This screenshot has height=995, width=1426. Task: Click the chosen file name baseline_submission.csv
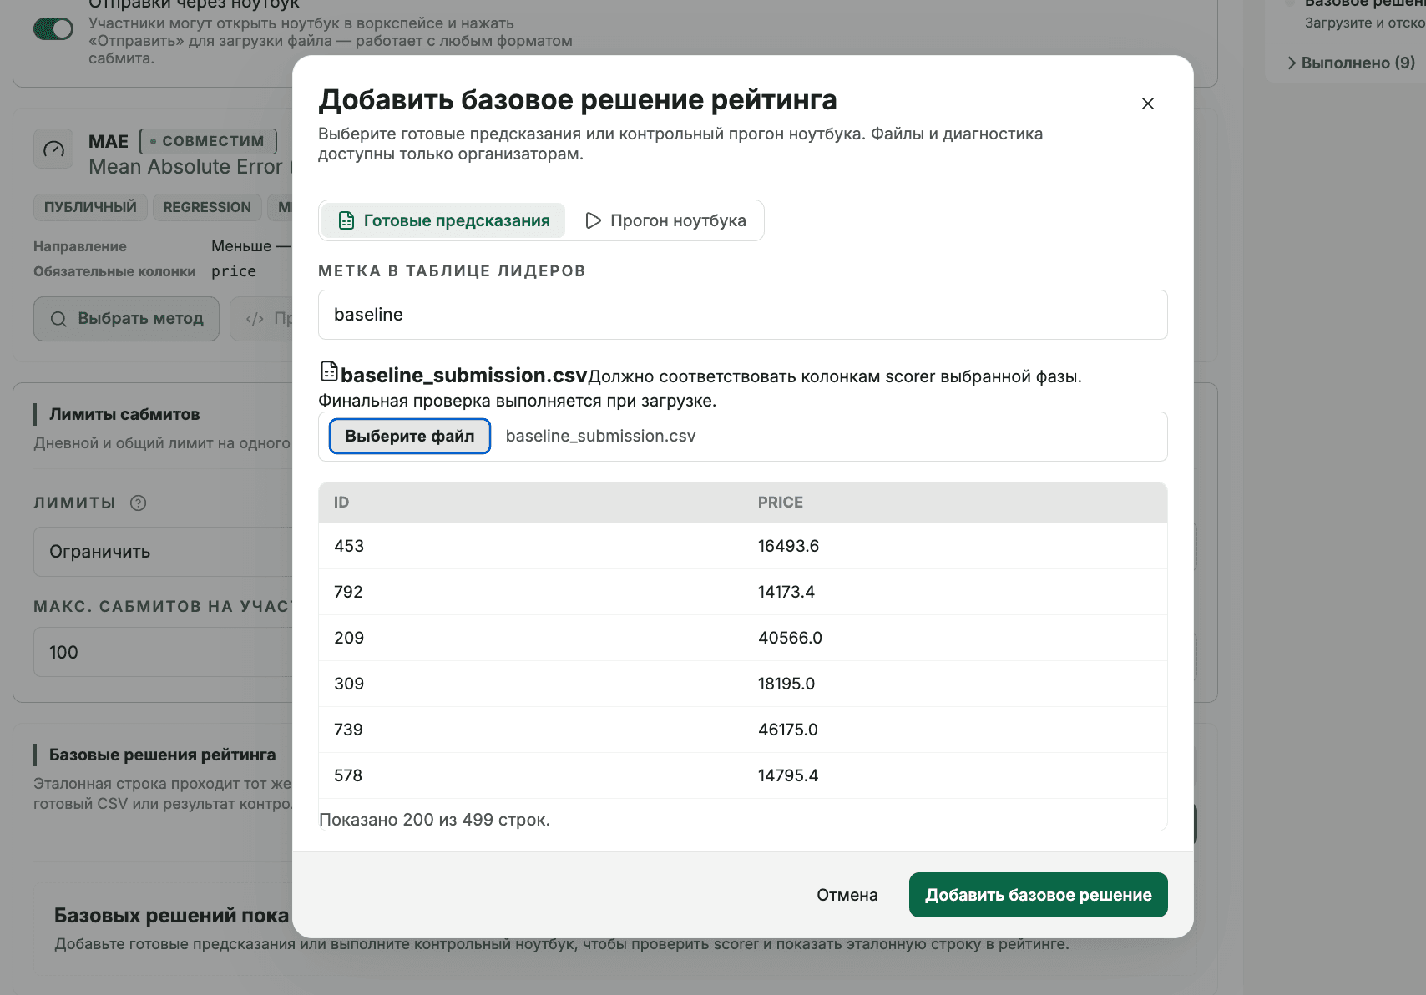click(x=600, y=436)
